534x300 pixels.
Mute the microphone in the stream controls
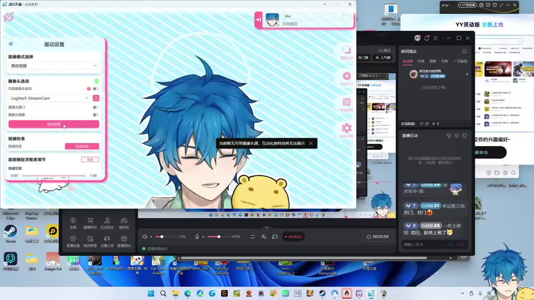pyautogui.click(x=197, y=237)
